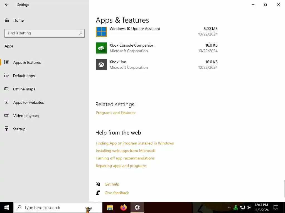Viewport: 285px width, 213px height.
Task: Open Finding App or Program installed link
Action: [x=135, y=143]
